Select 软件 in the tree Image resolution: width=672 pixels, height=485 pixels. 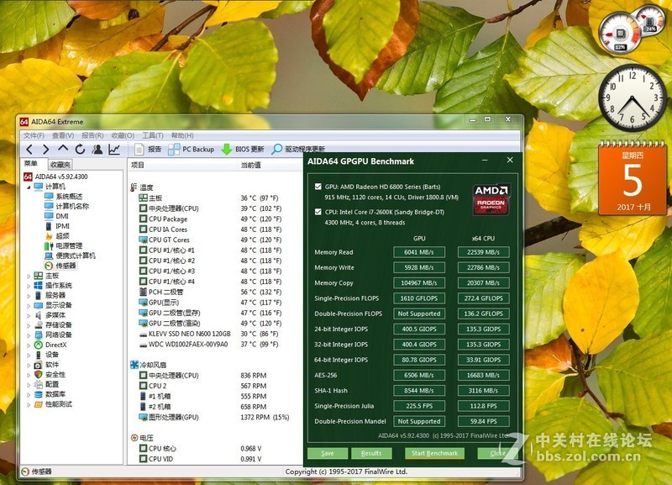click(46, 365)
